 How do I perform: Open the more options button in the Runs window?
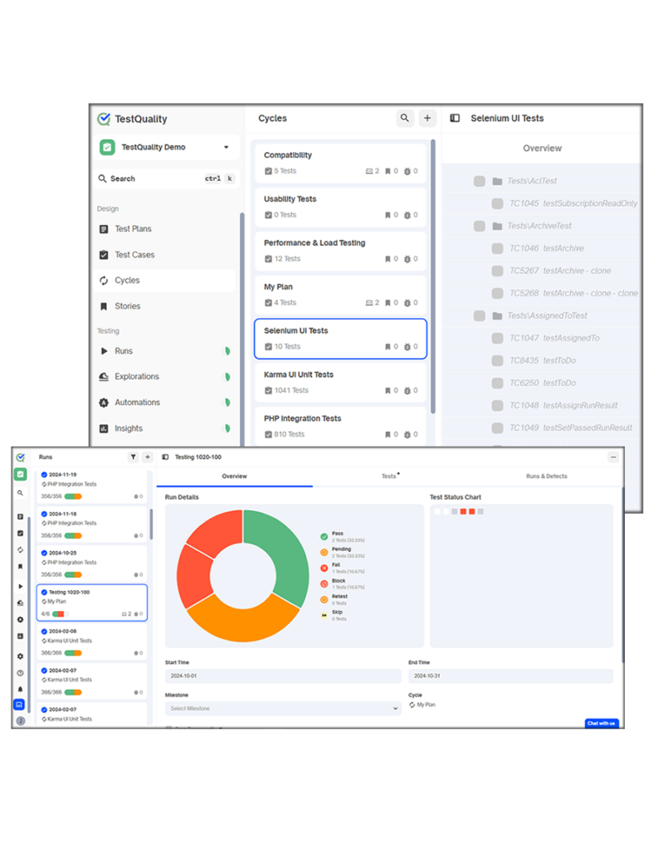613,457
